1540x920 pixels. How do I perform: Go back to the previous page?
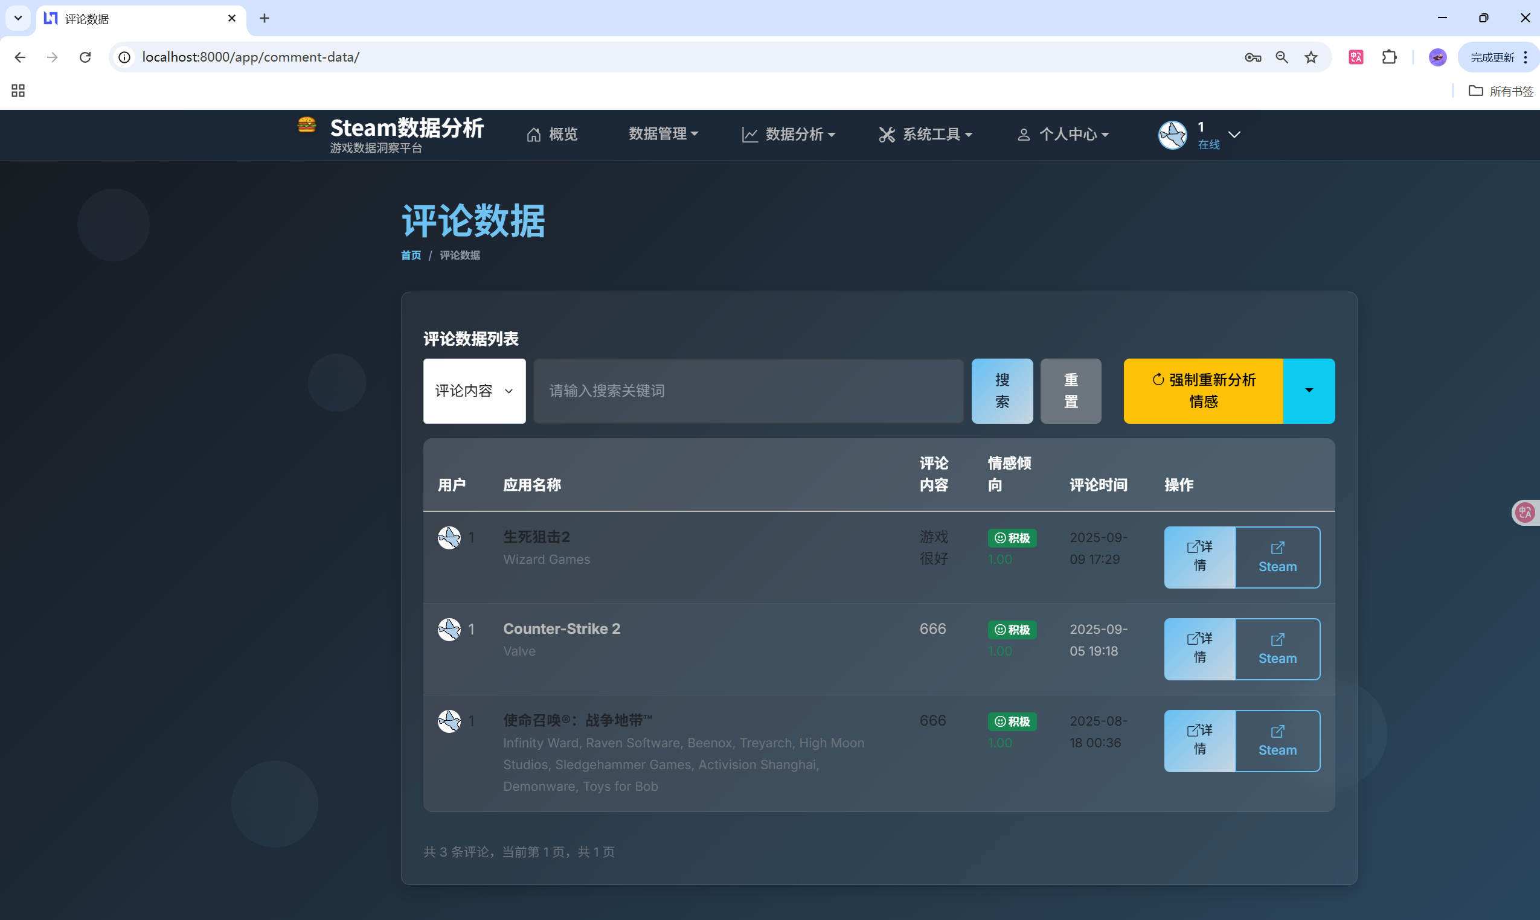[x=20, y=57]
